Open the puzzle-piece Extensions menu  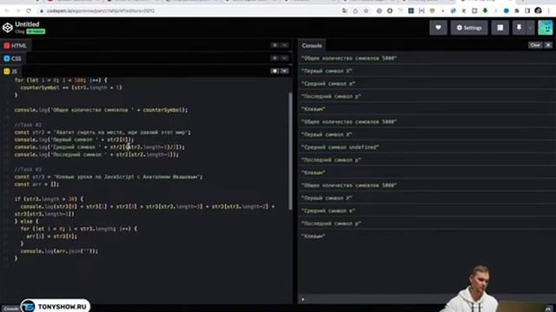(x=517, y=11)
